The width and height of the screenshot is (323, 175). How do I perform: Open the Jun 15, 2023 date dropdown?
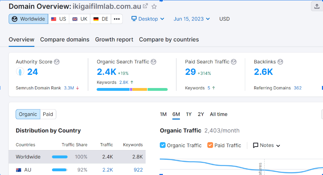pyautogui.click(x=192, y=19)
